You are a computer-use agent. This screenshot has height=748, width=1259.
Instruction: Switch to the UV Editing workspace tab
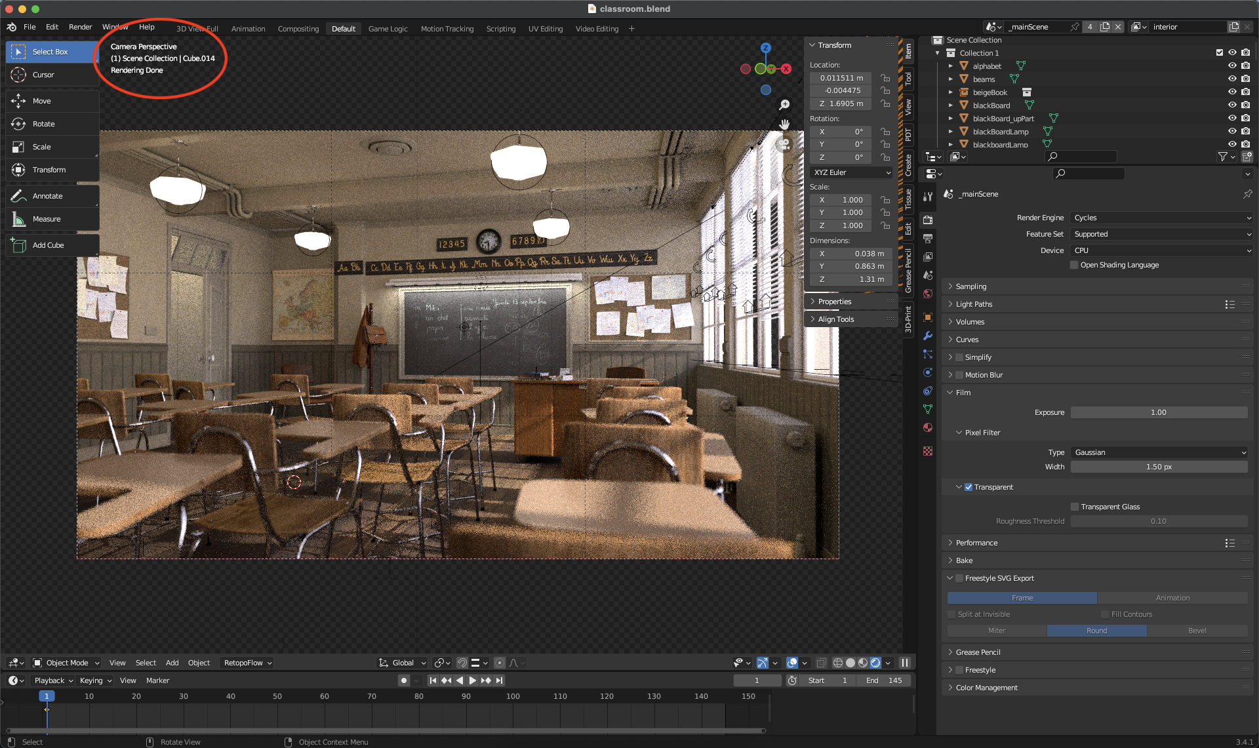point(546,29)
